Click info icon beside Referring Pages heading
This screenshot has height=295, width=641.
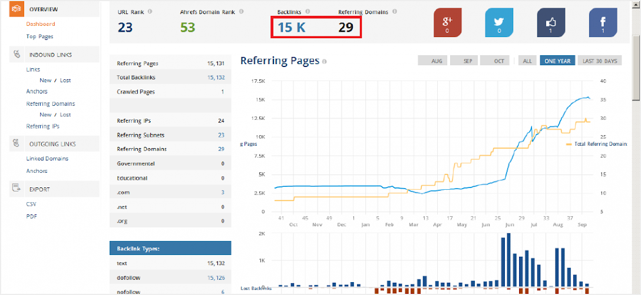[325, 61]
